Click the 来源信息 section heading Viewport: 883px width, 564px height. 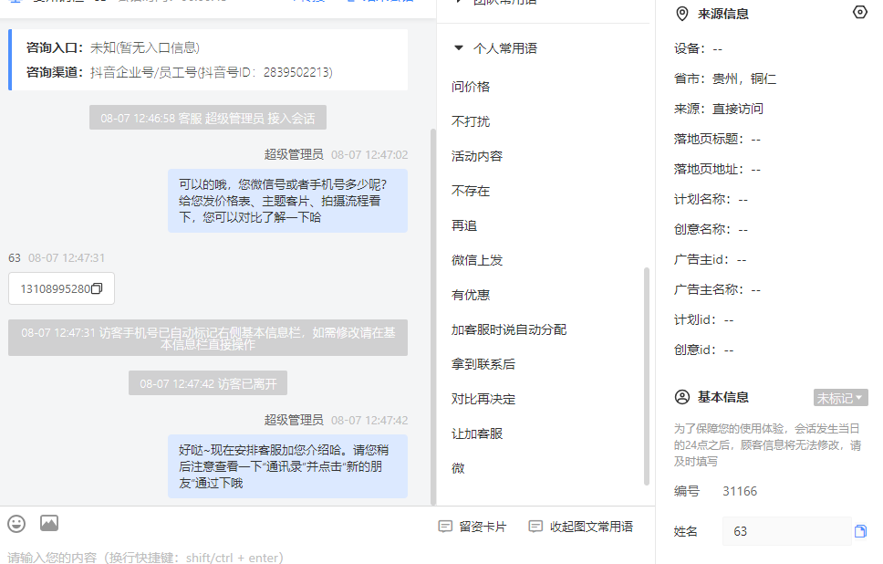723,14
